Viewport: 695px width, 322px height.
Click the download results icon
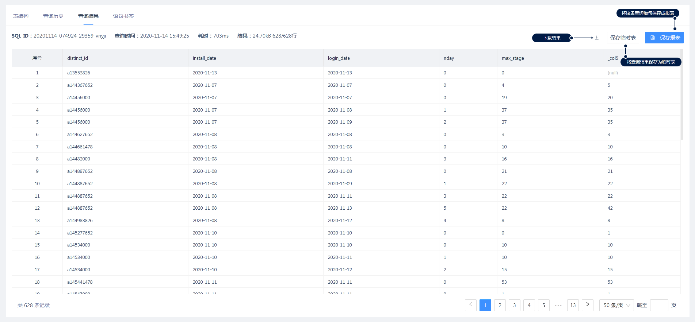coord(597,38)
